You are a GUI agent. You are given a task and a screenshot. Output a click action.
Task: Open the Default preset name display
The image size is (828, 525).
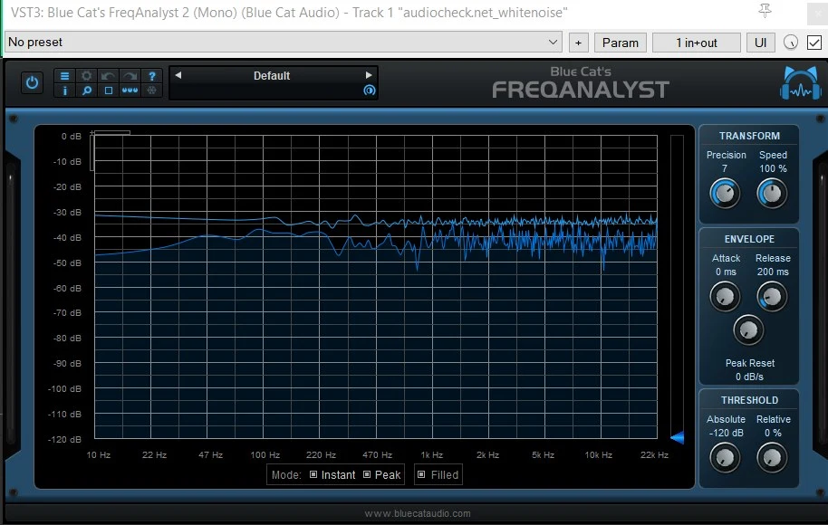(272, 75)
